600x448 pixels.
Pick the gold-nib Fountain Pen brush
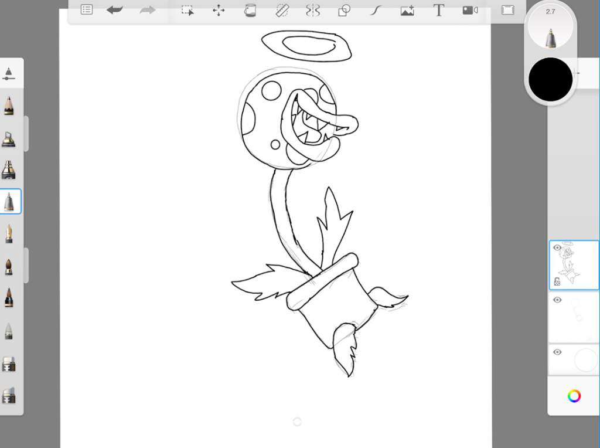coord(9,234)
